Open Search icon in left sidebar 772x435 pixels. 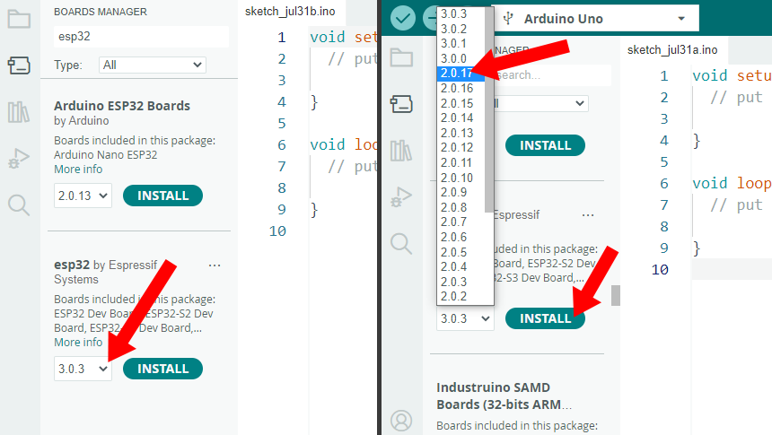pyautogui.click(x=19, y=204)
